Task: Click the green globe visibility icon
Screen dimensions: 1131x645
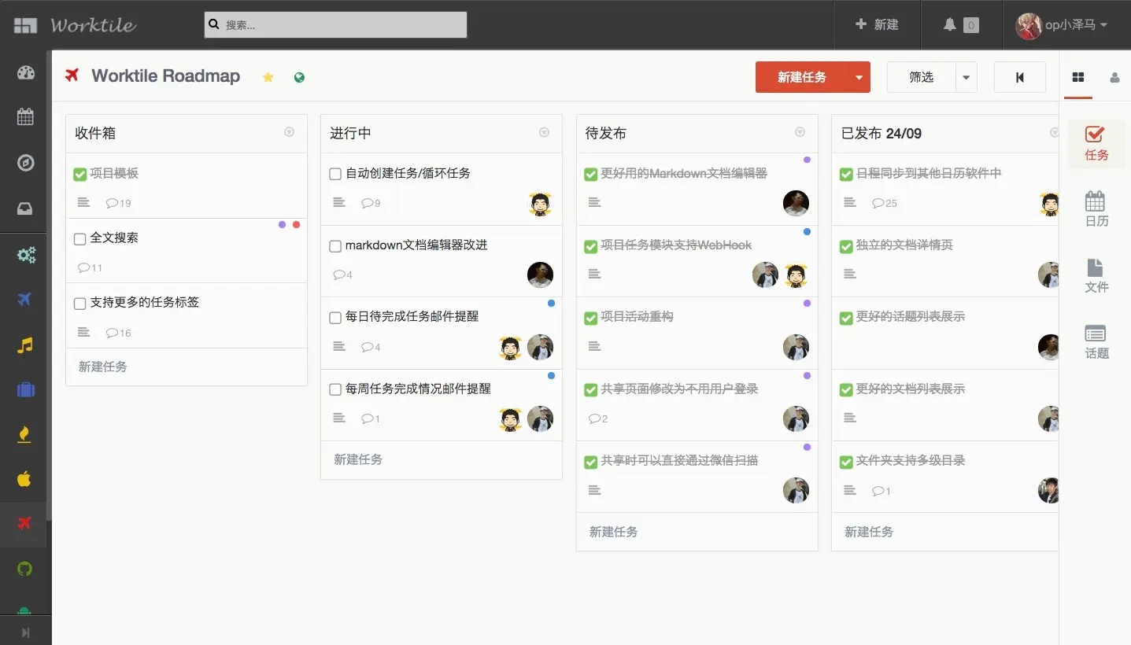Action: point(299,77)
